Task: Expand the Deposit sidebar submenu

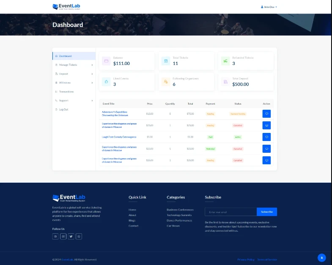Action: (x=74, y=74)
